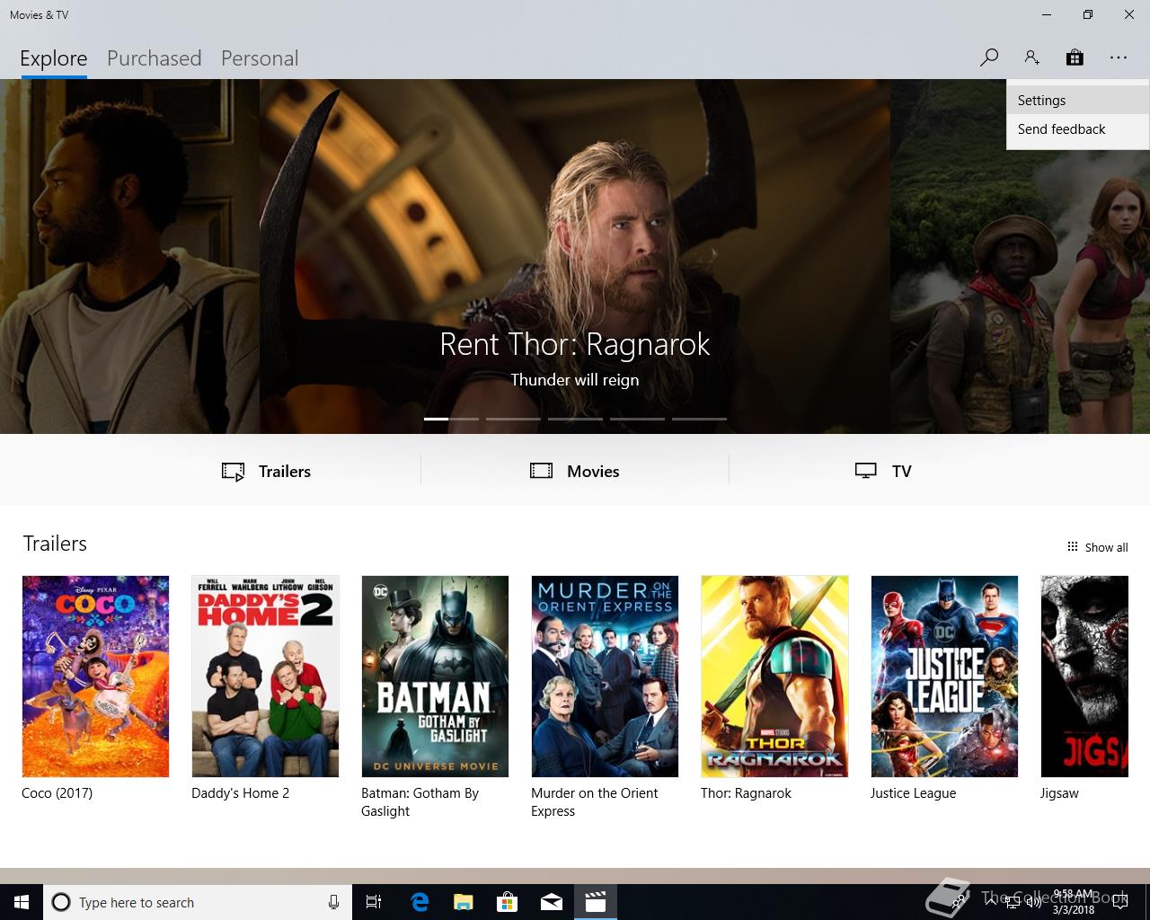Screen dimensions: 1150x920
Task: Select the first carousel page indicator
Action: click(451, 419)
